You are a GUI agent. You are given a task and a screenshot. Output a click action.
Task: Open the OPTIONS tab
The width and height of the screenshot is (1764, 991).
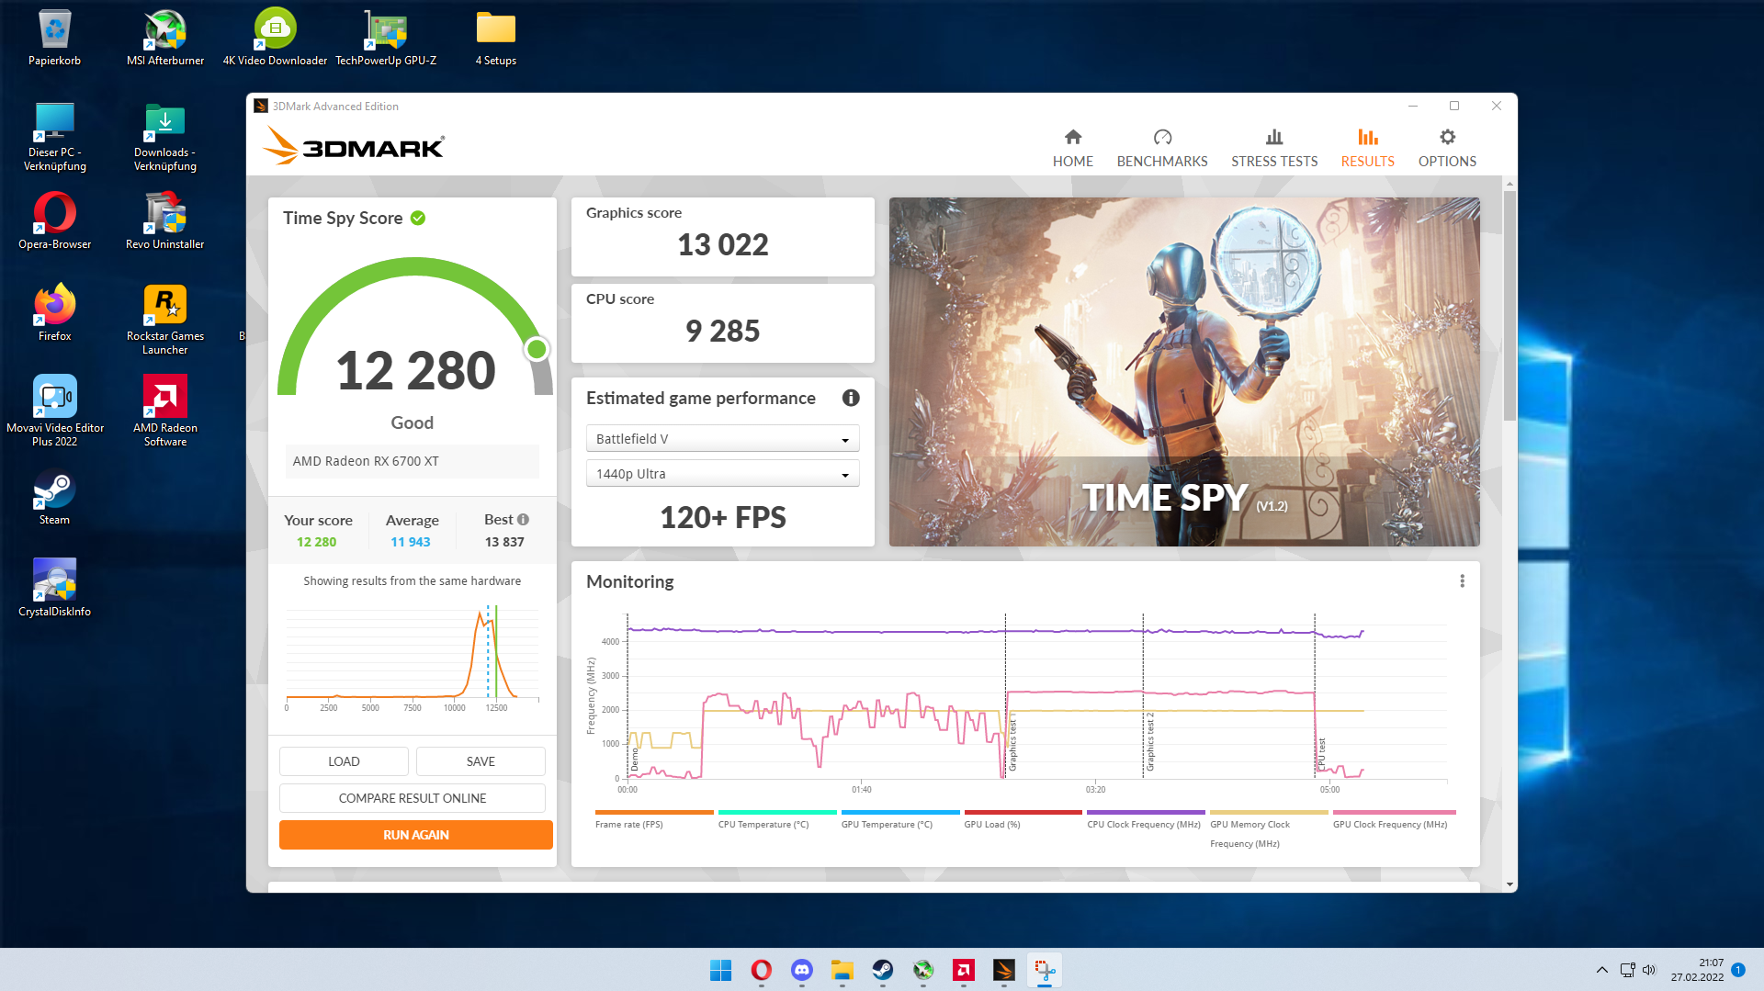pos(1447,148)
